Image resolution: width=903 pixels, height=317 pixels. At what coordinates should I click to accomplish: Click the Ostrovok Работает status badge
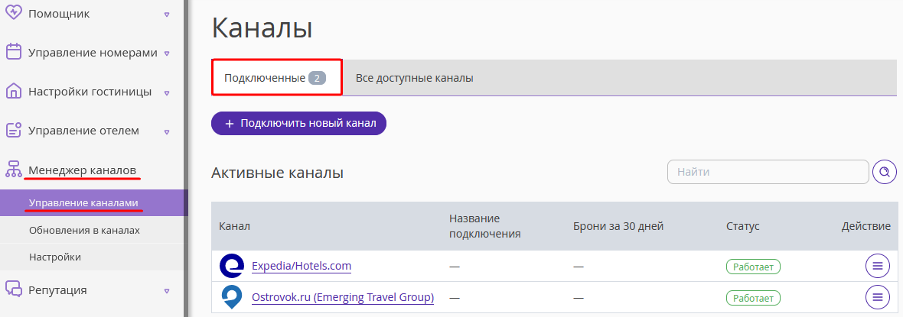point(753,297)
